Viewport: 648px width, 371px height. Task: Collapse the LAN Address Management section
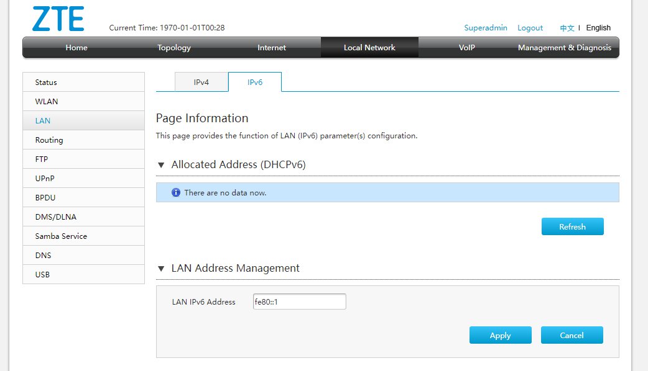tap(161, 269)
